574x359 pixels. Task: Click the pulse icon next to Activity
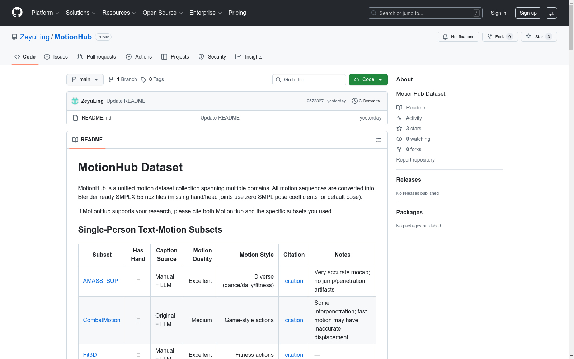click(399, 118)
